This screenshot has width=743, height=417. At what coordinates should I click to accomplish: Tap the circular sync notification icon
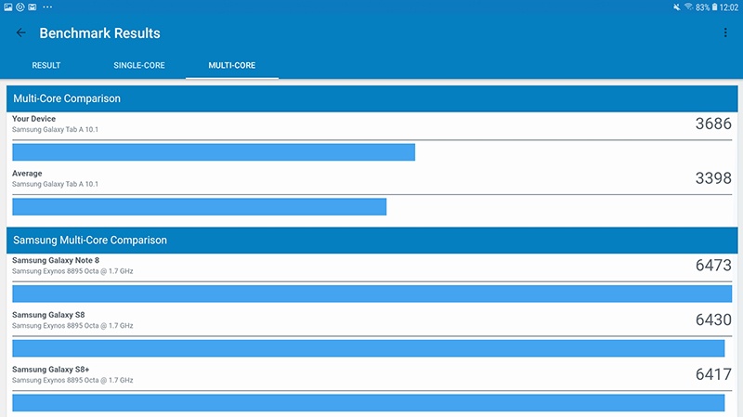pyautogui.click(x=20, y=7)
